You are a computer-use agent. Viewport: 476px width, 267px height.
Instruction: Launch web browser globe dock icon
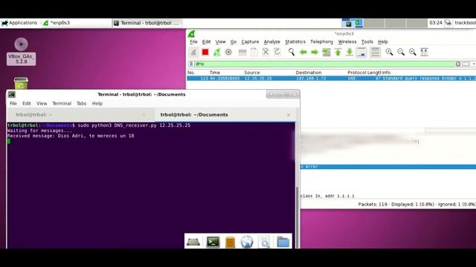tap(246, 242)
